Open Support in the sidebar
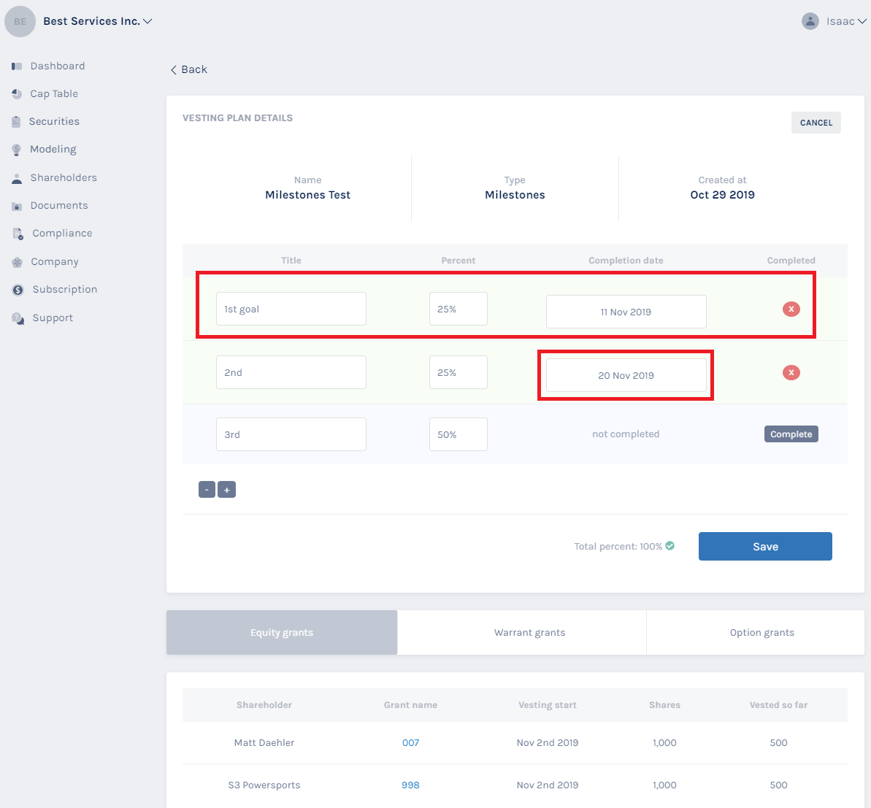The width and height of the screenshot is (871, 808). tap(53, 318)
